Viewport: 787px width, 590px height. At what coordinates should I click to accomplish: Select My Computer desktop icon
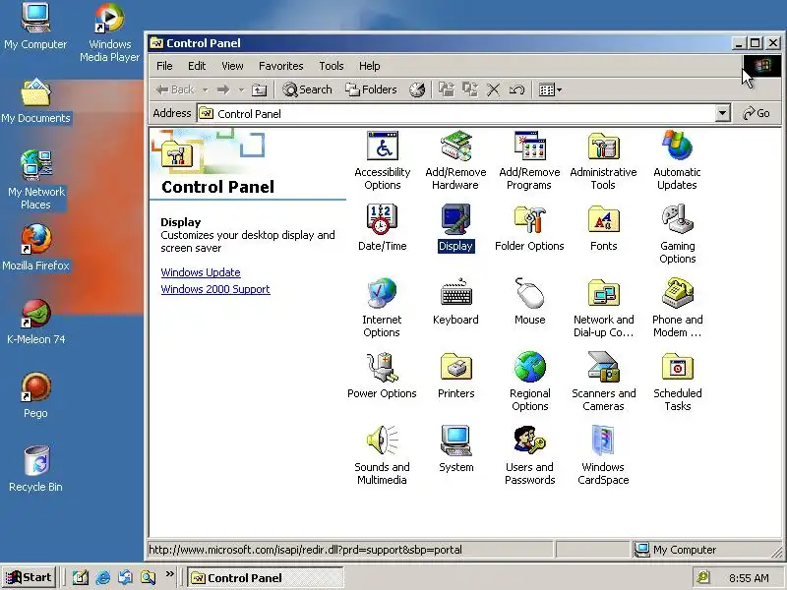(x=35, y=26)
